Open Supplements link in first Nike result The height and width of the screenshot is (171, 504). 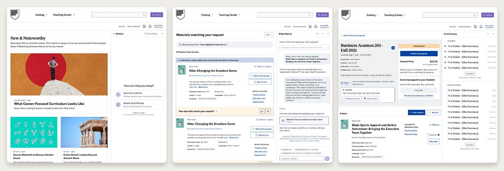pos(258,102)
